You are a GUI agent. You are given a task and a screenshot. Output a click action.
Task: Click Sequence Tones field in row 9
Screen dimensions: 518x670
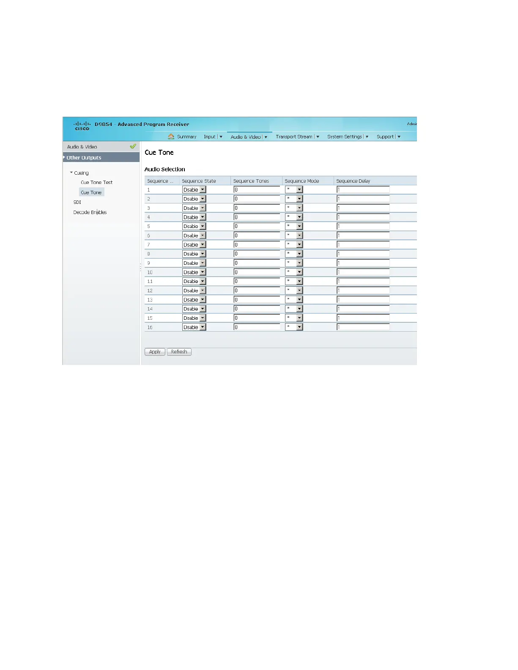coord(257,263)
